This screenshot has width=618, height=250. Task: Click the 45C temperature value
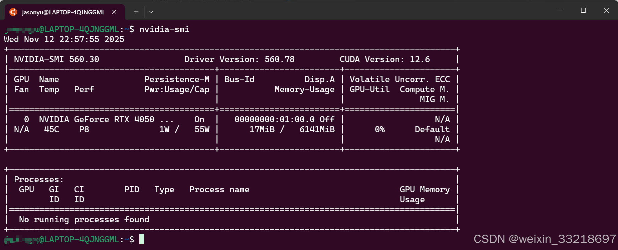click(51, 130)
